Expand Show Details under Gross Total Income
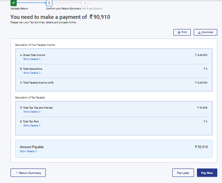The image size is (222, 183). tap(32, 59)
